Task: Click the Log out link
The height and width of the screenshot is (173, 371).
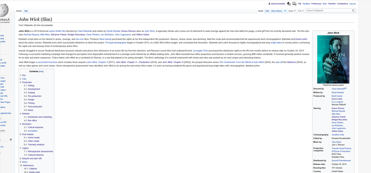Action: click(x=352, y=4)
